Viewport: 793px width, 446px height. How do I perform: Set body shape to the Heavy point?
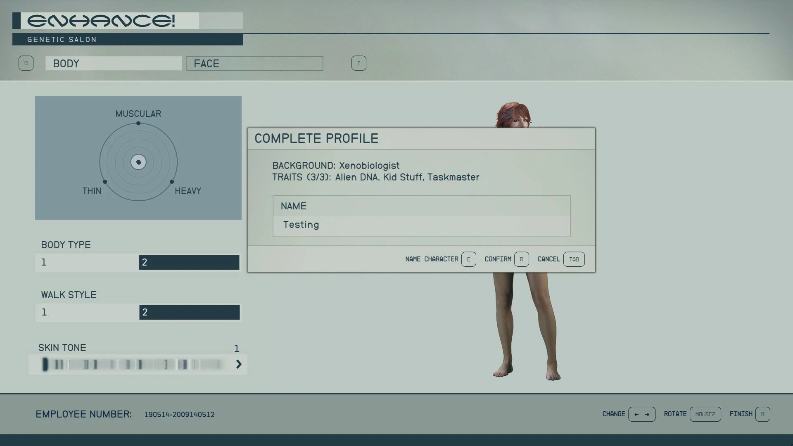click(x=172, y=182)
